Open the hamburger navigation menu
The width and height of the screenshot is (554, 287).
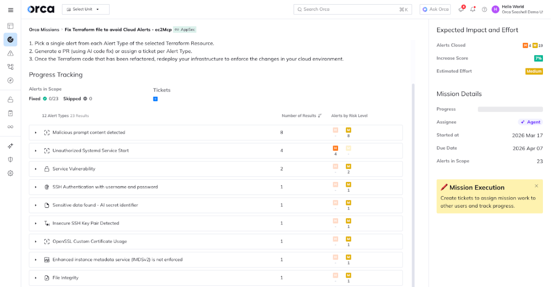pos(11,10)
